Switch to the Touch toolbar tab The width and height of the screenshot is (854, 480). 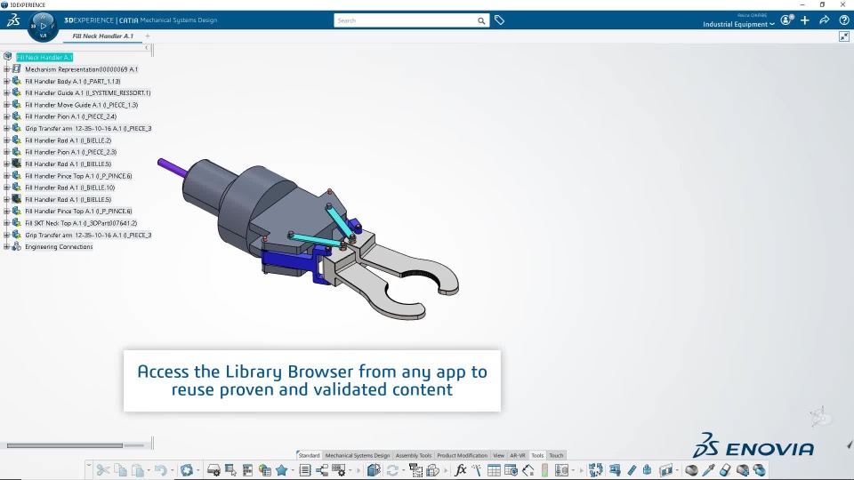pyautogui.click(x=556, y=455)
